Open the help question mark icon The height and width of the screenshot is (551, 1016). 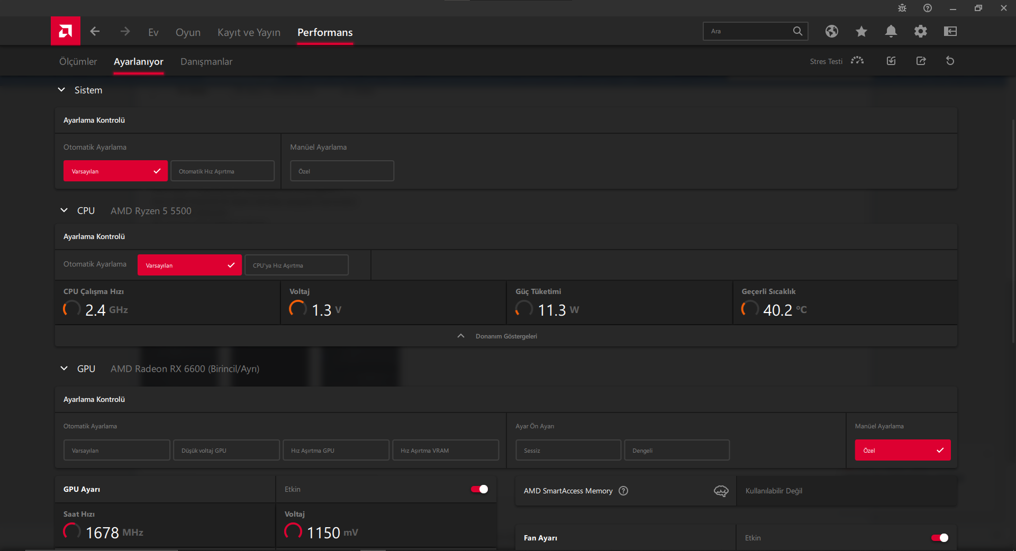coord(928,8)
